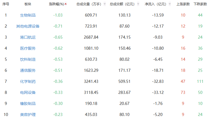The image size is (211, 119).
Task: Click the 板块 column header
Action: 28,4
